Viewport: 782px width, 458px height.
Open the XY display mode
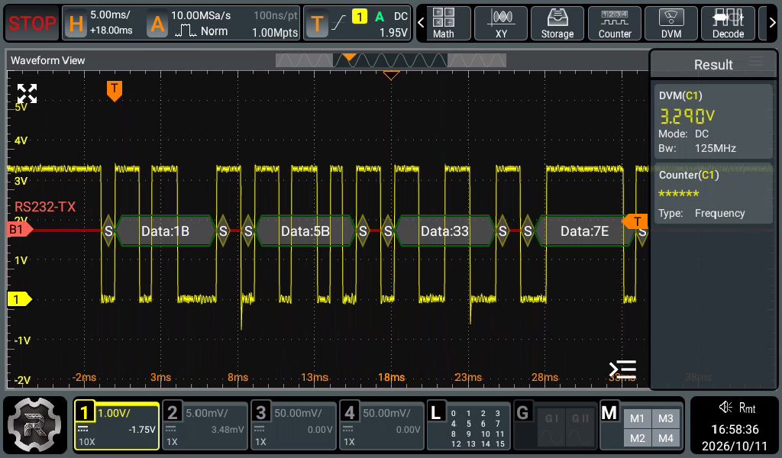[x=501, y=24]
